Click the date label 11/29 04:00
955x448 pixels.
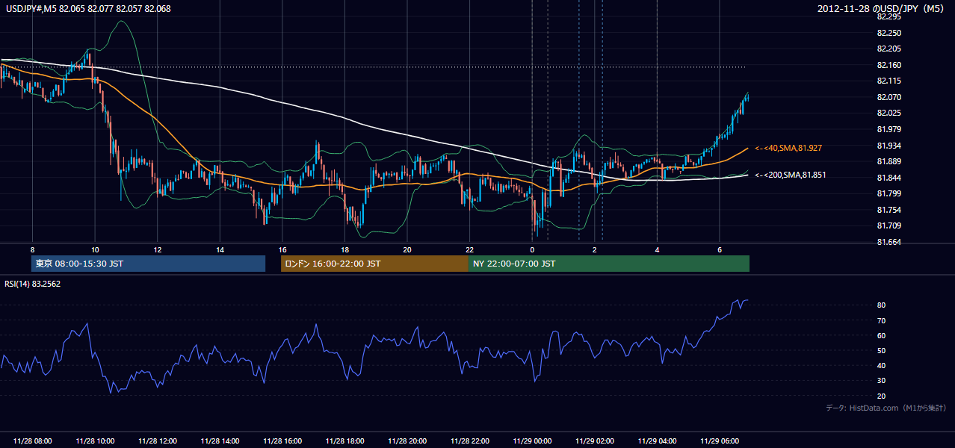[x=657, y=441]
